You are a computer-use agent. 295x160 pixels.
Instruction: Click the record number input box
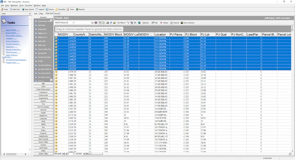(x=72, y=153)
